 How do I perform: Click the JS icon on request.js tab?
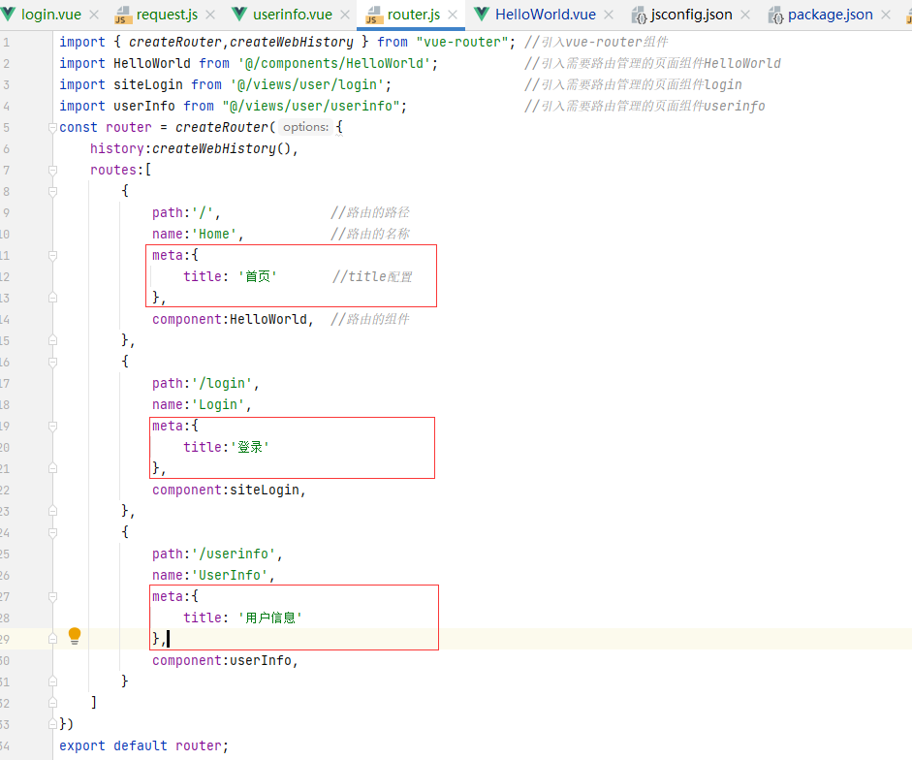[123, 16]
